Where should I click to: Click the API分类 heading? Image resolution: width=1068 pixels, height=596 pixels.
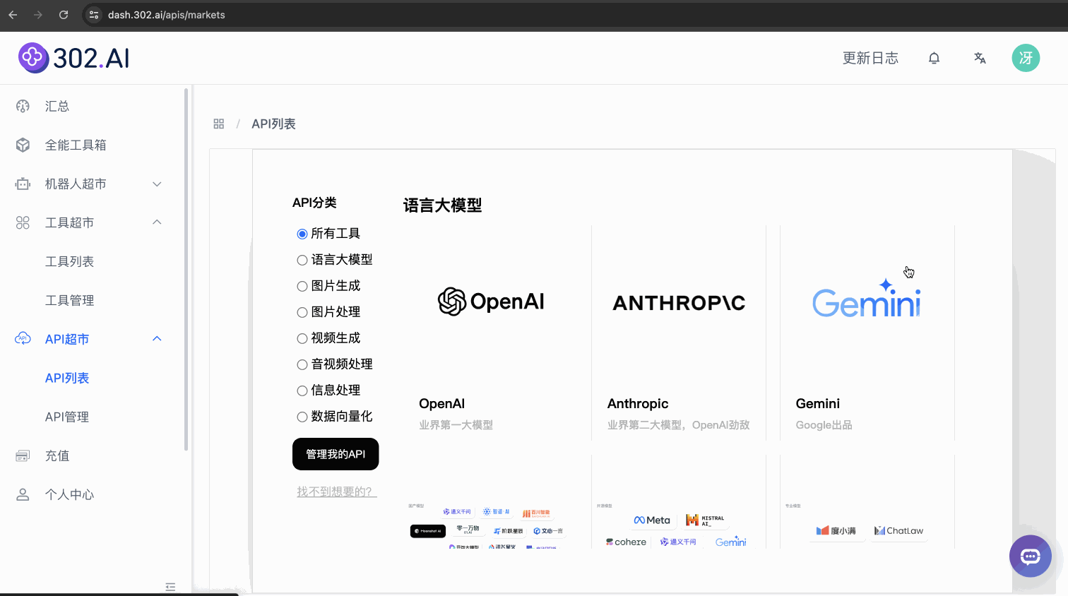[x=314, y=203]
